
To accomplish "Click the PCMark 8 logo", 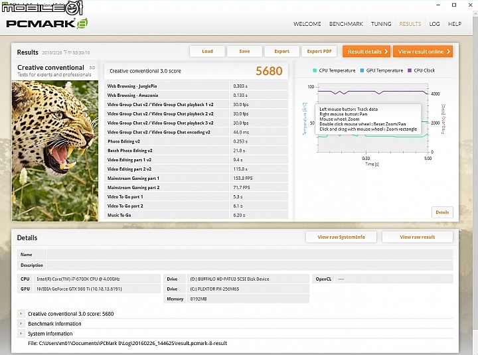I will pos(47,23).
